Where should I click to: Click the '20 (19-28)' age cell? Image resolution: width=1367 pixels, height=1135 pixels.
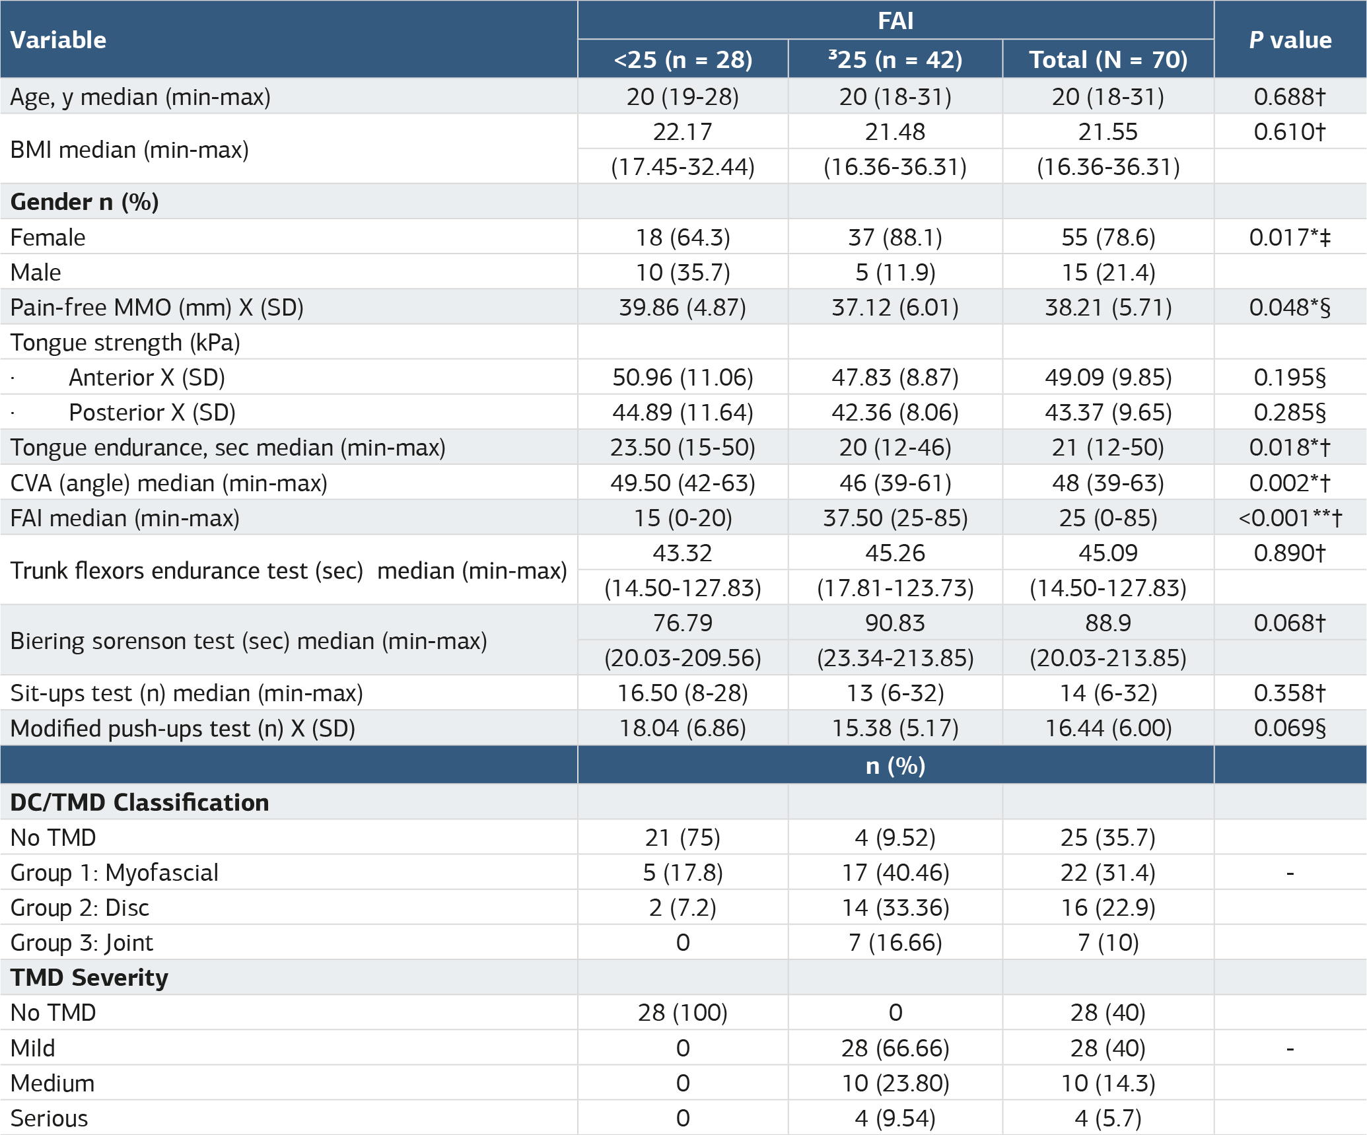tap(683, 97)
